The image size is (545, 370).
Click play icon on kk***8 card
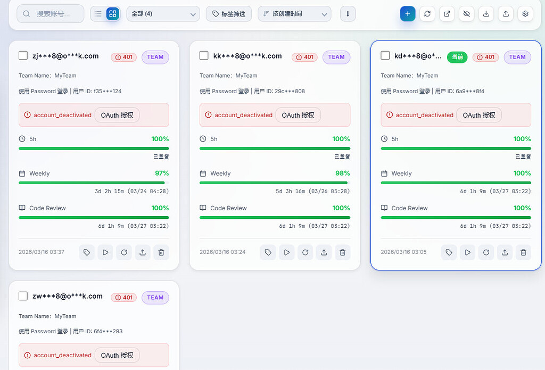287,252
